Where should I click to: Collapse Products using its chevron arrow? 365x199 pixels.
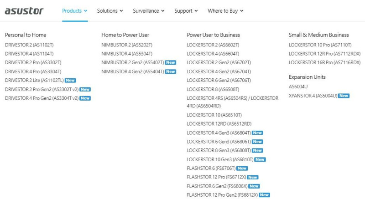(85, 11)
